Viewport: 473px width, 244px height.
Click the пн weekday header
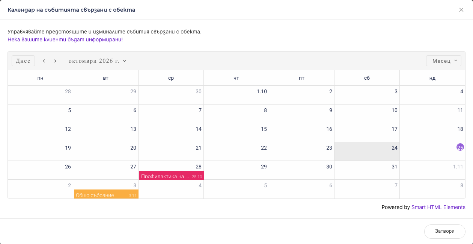tap(41, 78)
